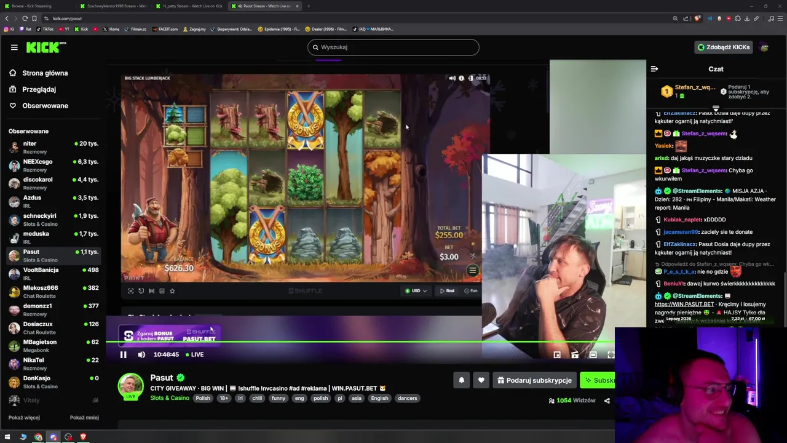Click Podaruj subskrypcje button
The width and height of the screenshot is (787, 443).
534,380
